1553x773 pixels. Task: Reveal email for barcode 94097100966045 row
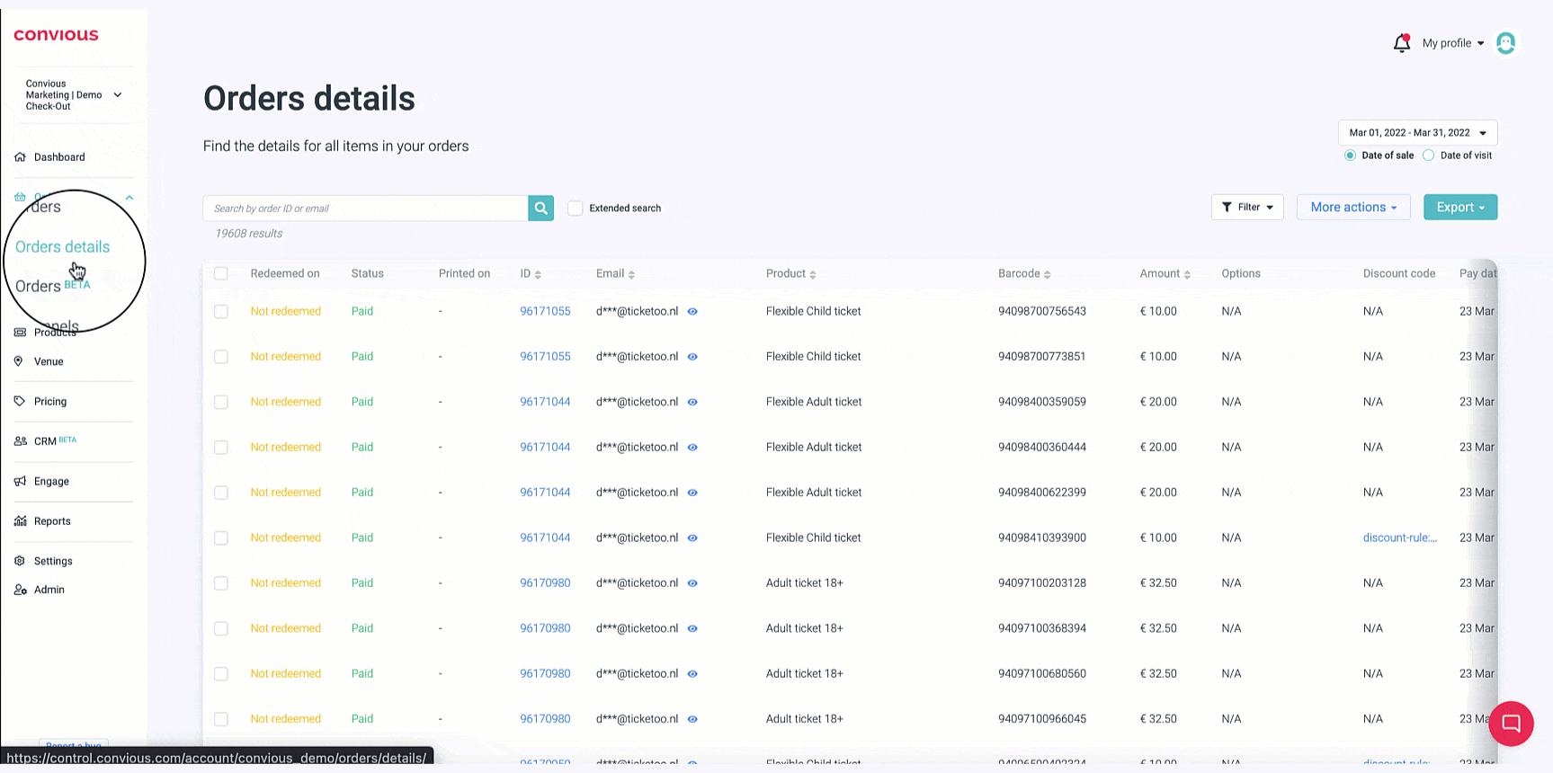coord(692,719)
